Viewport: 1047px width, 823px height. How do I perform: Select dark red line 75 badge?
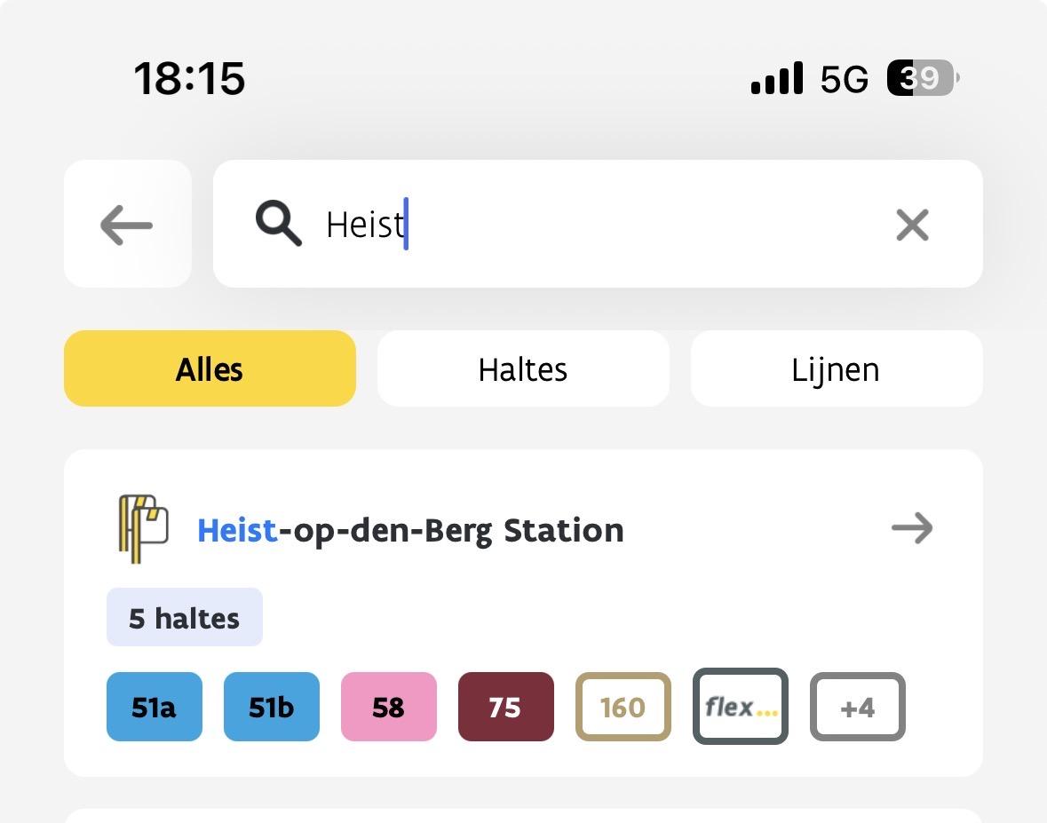505,707
